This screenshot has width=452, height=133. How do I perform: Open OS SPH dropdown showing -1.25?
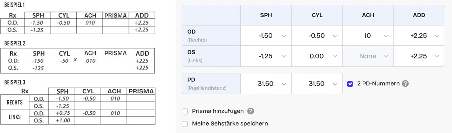(x=266, y=56)
